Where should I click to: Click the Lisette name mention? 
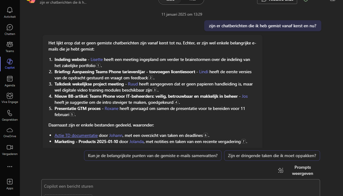pyautogui.click(x=97, y=59)
